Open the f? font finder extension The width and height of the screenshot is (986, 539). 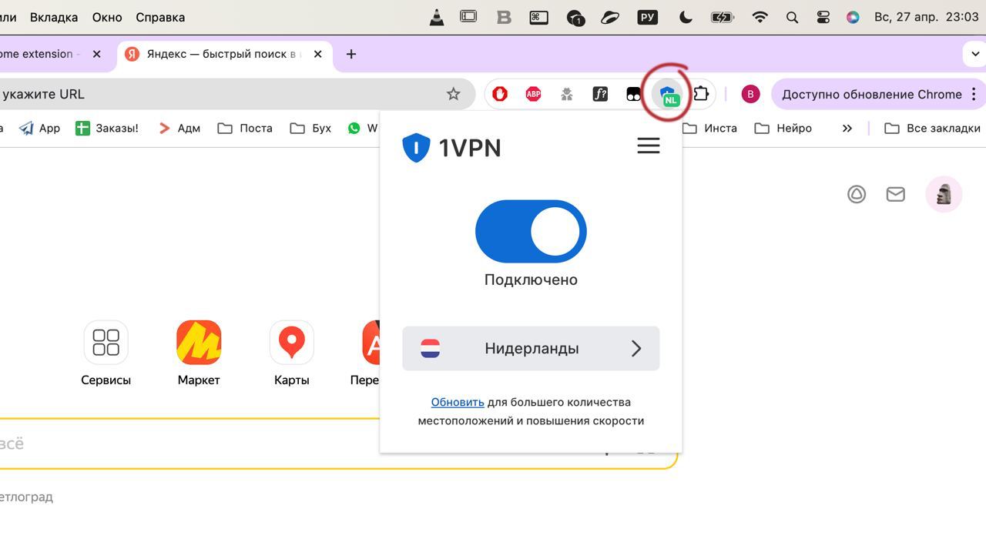pos(600,94)
